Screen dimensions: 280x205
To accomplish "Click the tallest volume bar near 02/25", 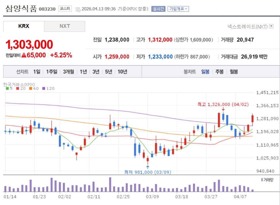I will [110, 185].
